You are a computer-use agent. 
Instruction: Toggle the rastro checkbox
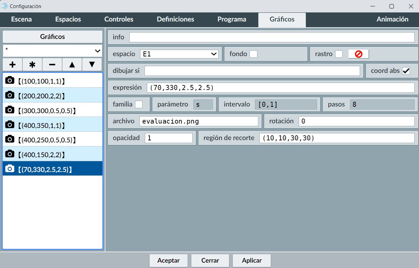click(x=339, y=54)
